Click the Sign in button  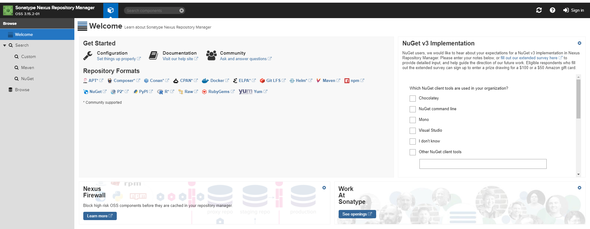point(573,10)
